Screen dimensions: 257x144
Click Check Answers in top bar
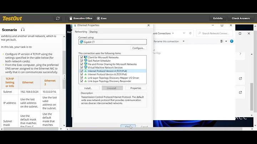click(x=241, y=18)
